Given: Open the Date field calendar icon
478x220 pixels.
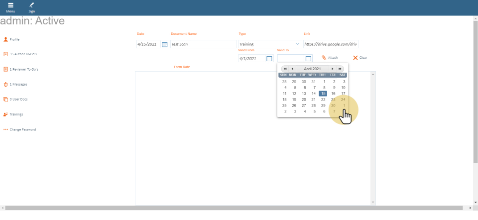Looking at the screenshot, I should [x=165, y=44].
